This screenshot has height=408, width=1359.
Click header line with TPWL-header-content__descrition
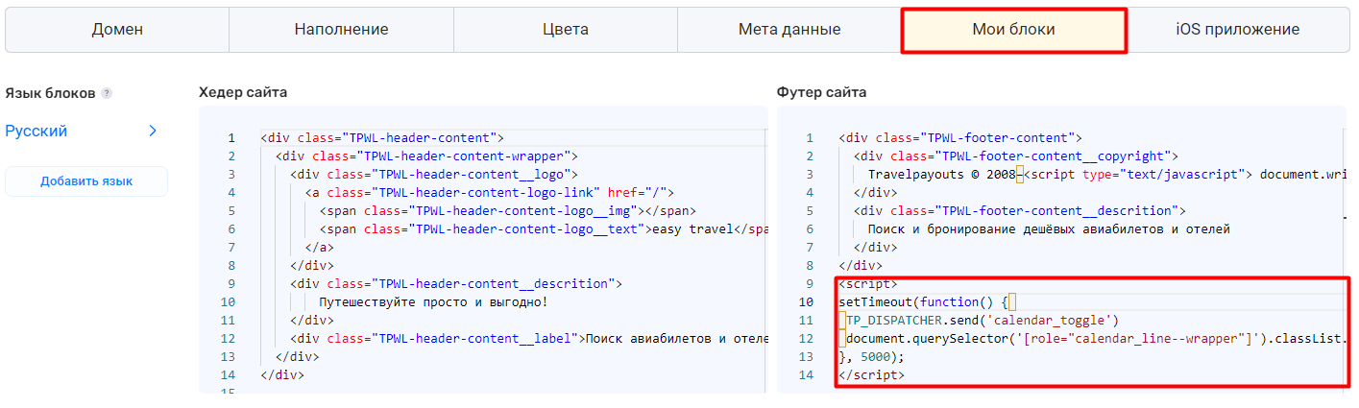tap(456, 284)
